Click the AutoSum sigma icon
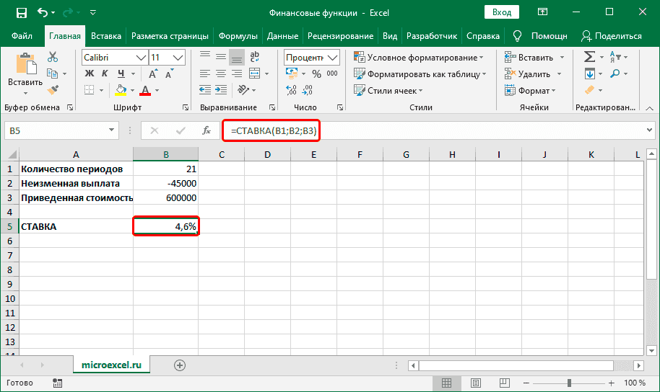This screenshot has width=660, height=392. tap(589, 57)
